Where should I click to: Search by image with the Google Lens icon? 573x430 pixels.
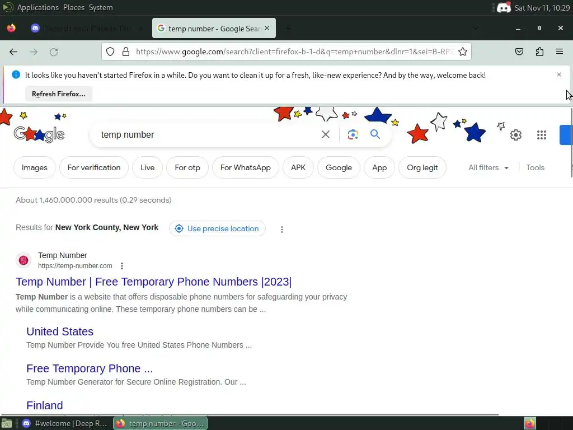click(x=353, y=134)
